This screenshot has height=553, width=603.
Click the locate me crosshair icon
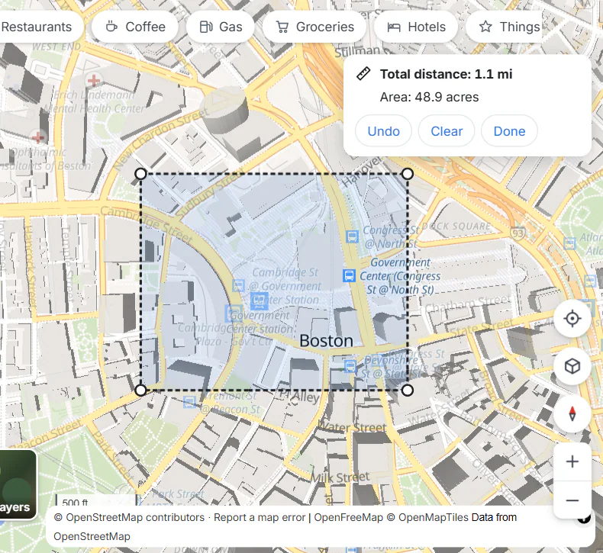click(572, 319)
